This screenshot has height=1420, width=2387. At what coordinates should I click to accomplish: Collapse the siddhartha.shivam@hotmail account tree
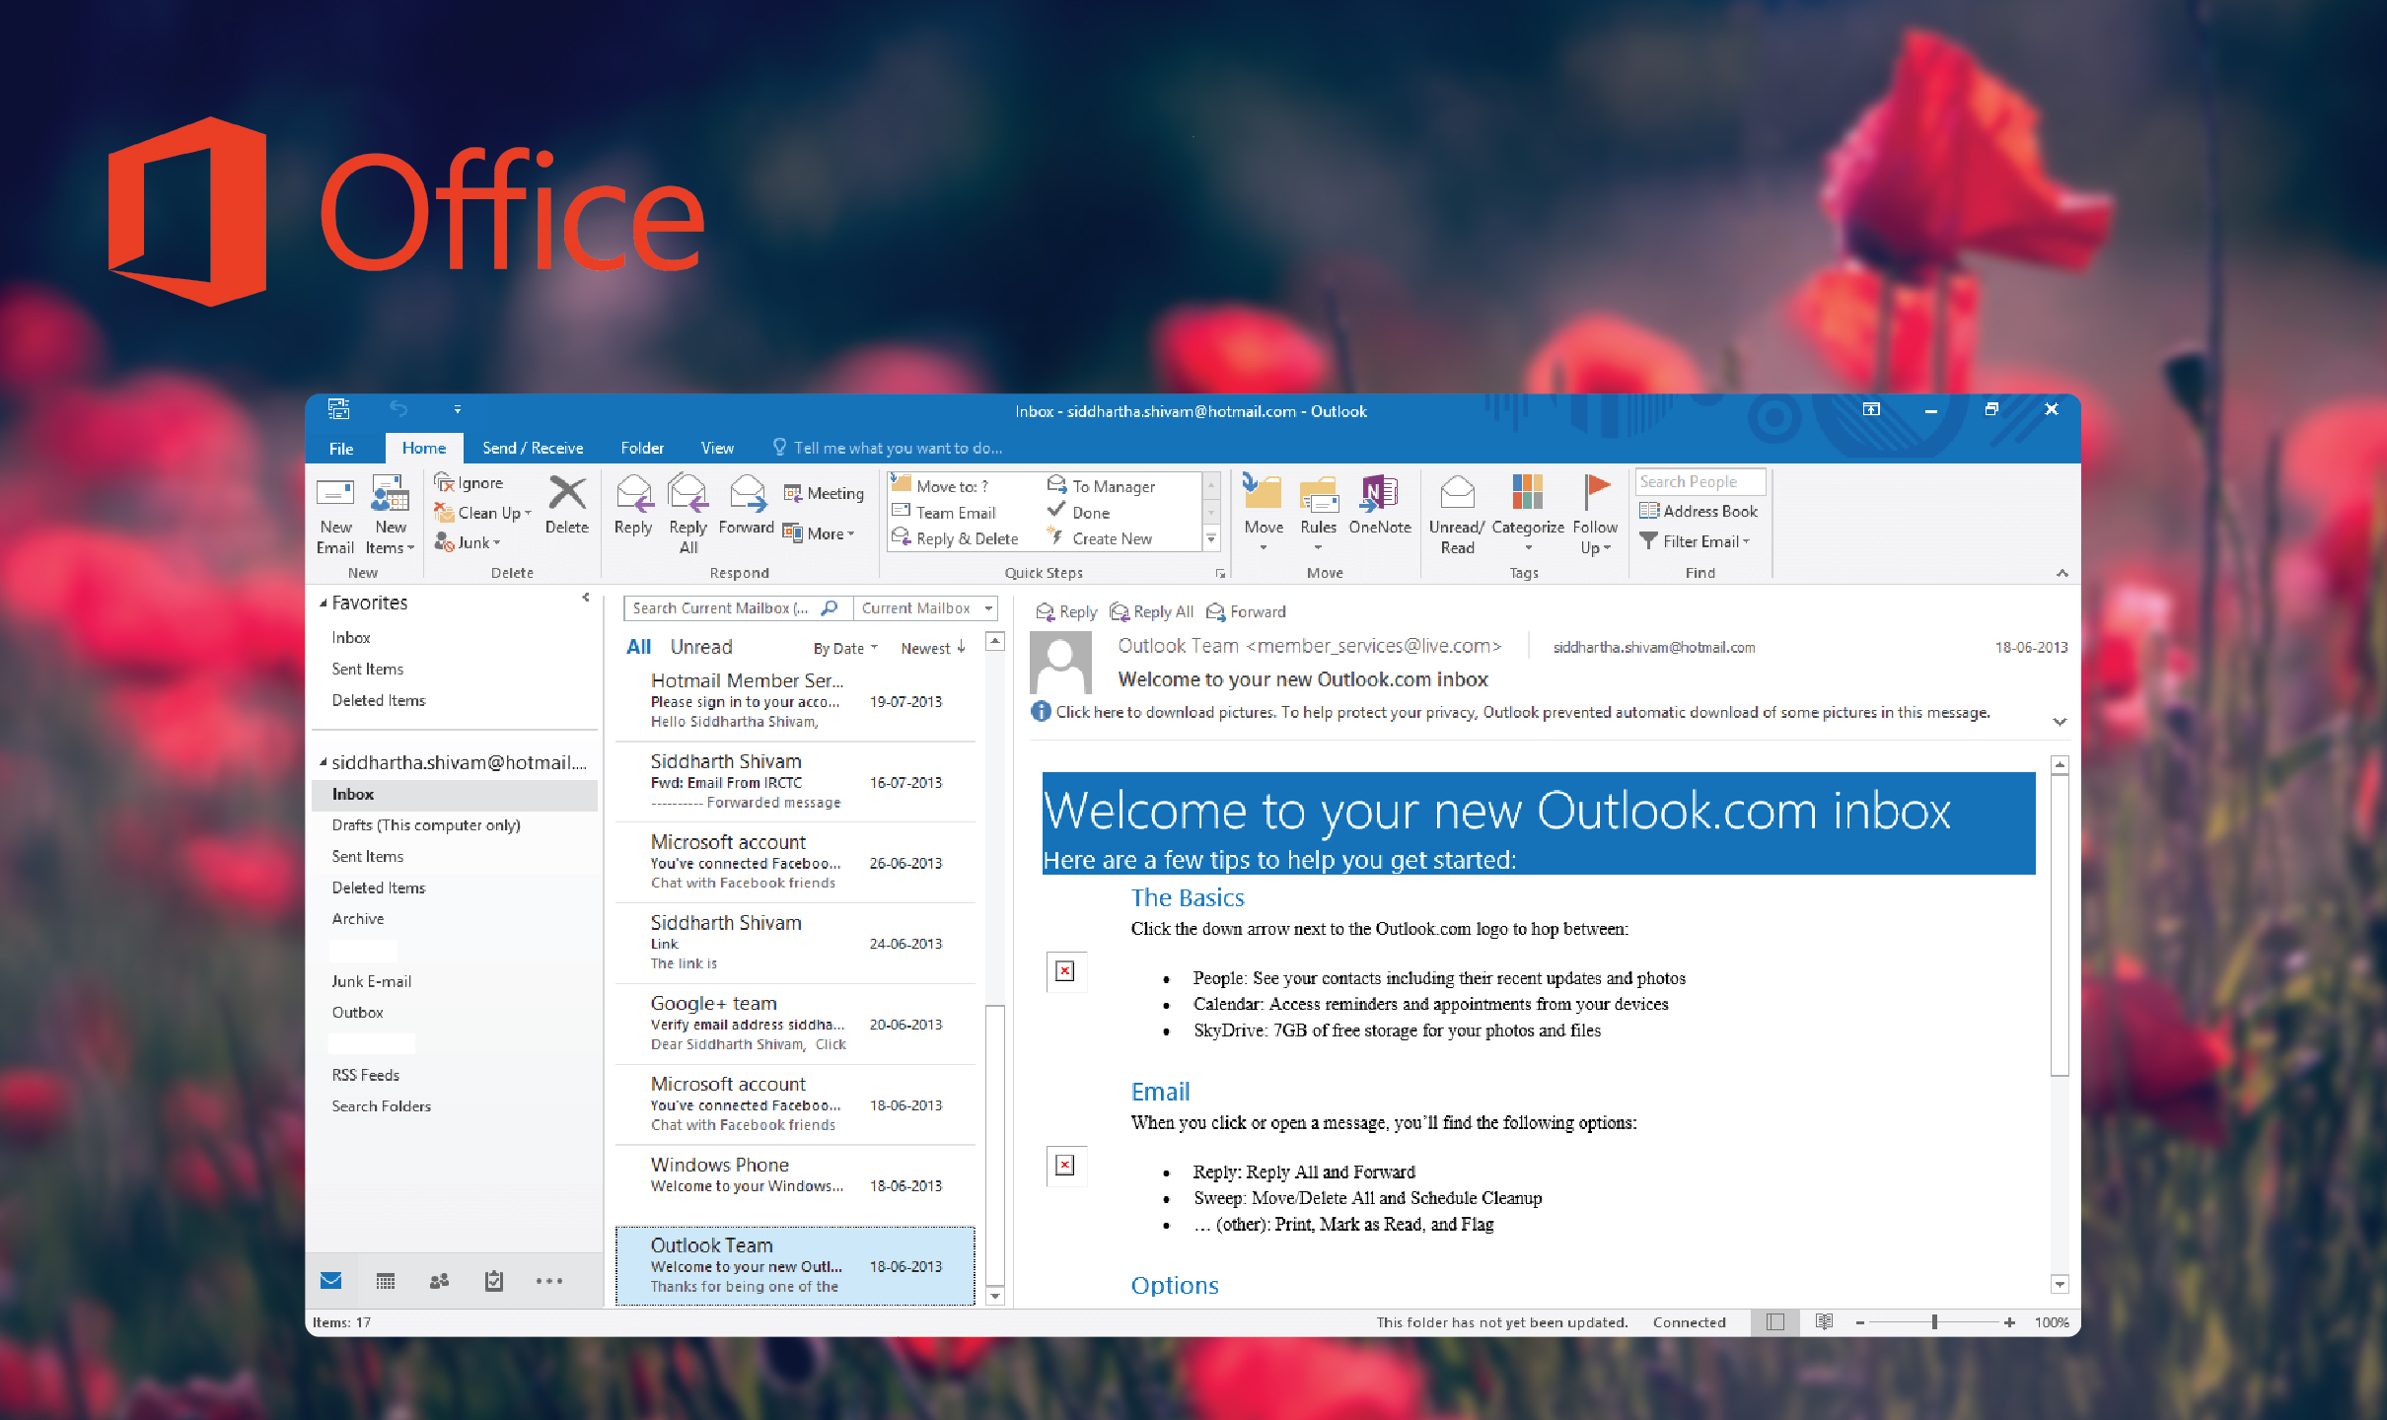[324, 762]
